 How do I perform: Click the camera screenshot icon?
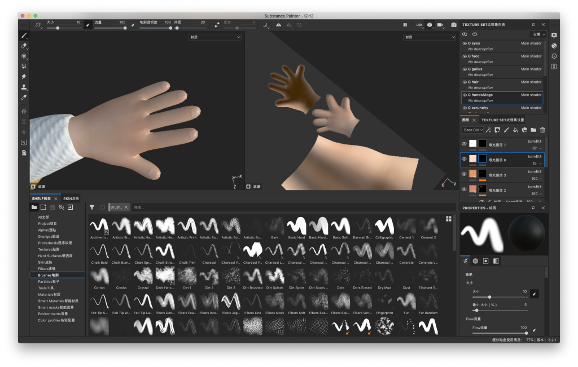(x=454, y=25)
